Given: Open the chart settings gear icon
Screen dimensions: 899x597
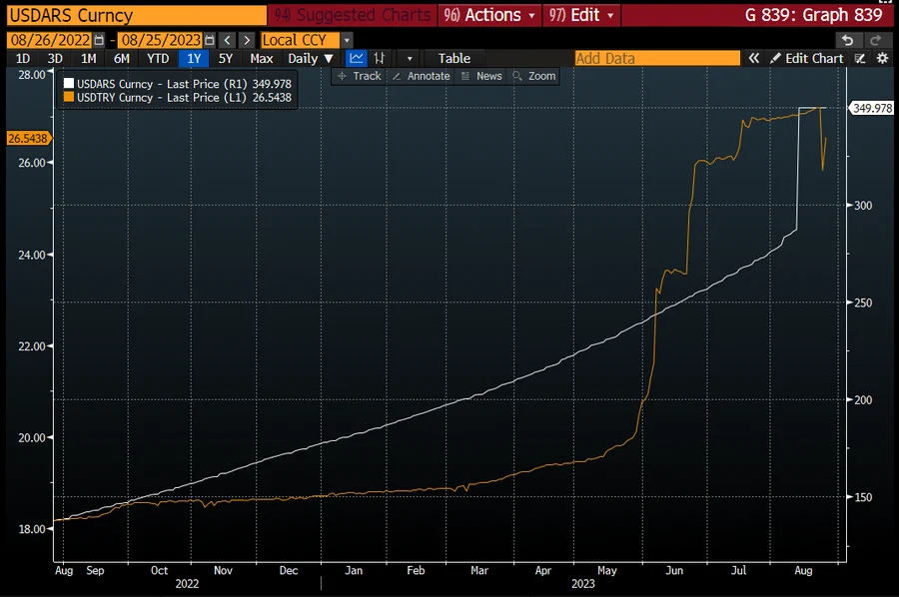Looking at the screenshot, I should click(x=882, y=59).
